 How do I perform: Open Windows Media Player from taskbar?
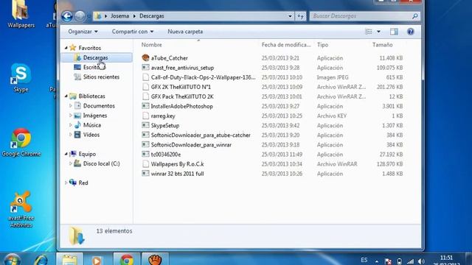[97, 260]
